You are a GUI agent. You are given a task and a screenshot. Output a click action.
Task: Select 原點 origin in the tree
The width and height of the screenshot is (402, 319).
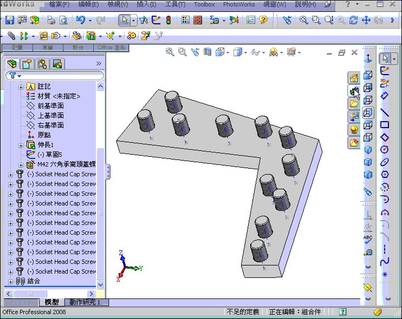point(38,135)
